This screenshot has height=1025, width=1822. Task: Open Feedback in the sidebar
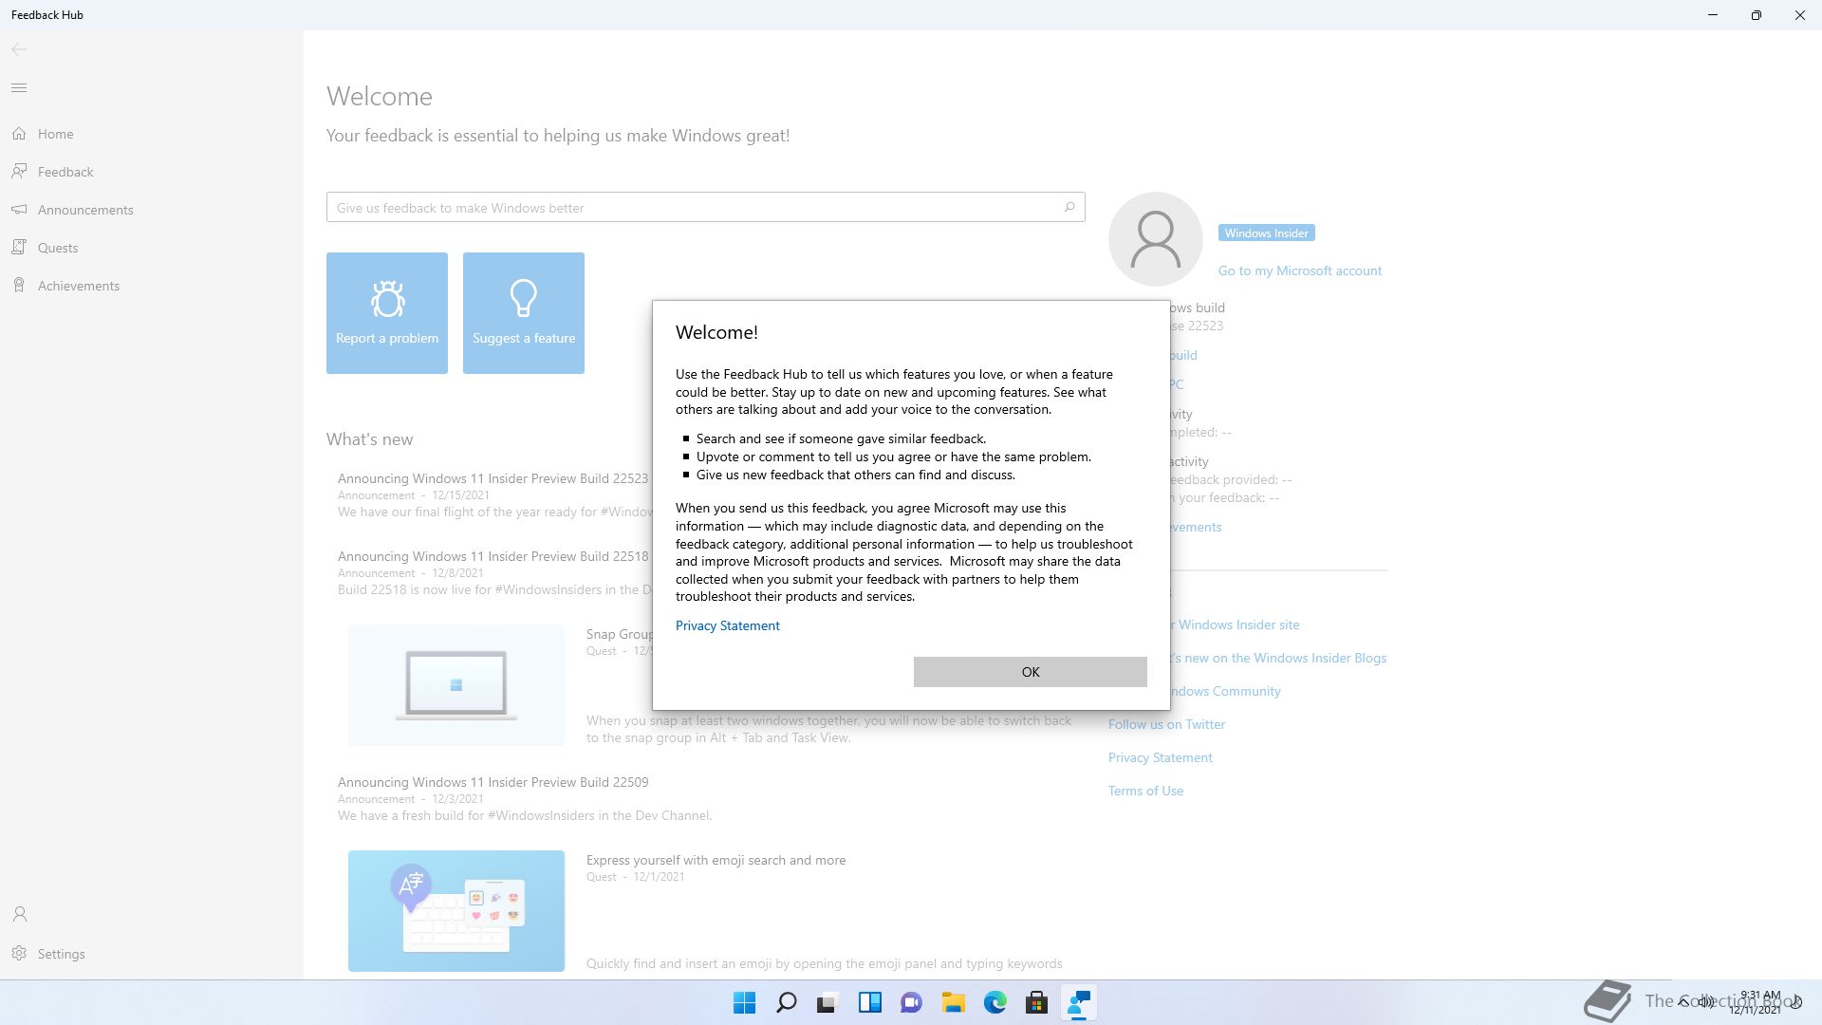[x=152, y=172]
